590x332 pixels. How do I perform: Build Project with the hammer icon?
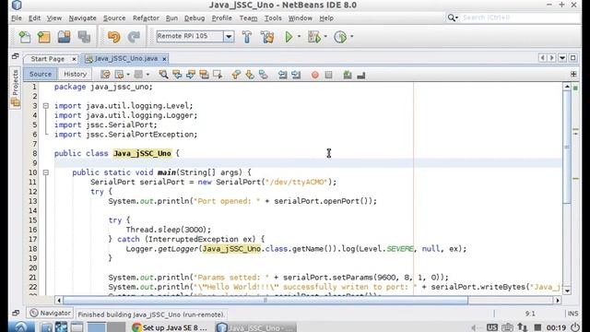tap(247, 37)
